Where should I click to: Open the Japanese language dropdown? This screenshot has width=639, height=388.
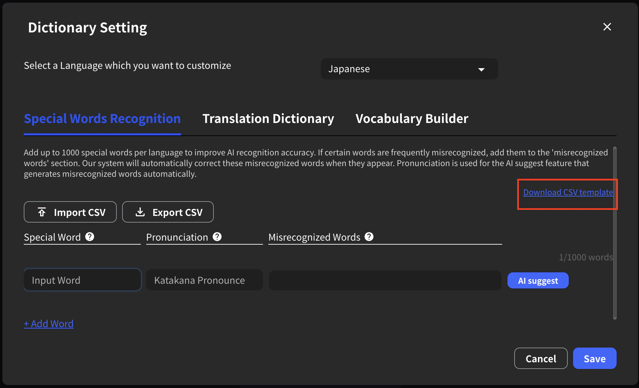pyautogui.click(x=409, y=69)
